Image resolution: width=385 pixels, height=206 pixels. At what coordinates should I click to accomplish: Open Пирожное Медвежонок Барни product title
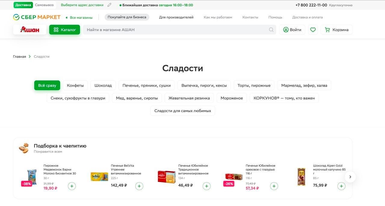(x=60, y=169)
